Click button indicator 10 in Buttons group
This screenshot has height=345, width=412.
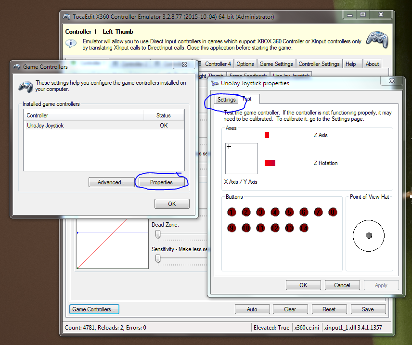(246, 228)
